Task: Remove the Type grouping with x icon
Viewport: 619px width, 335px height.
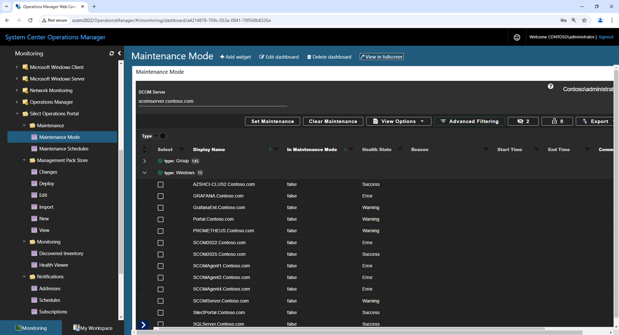Action: [x=162, y=136]
